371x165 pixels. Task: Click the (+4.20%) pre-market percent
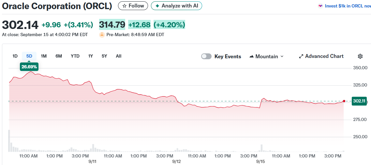tap(170, 25)
